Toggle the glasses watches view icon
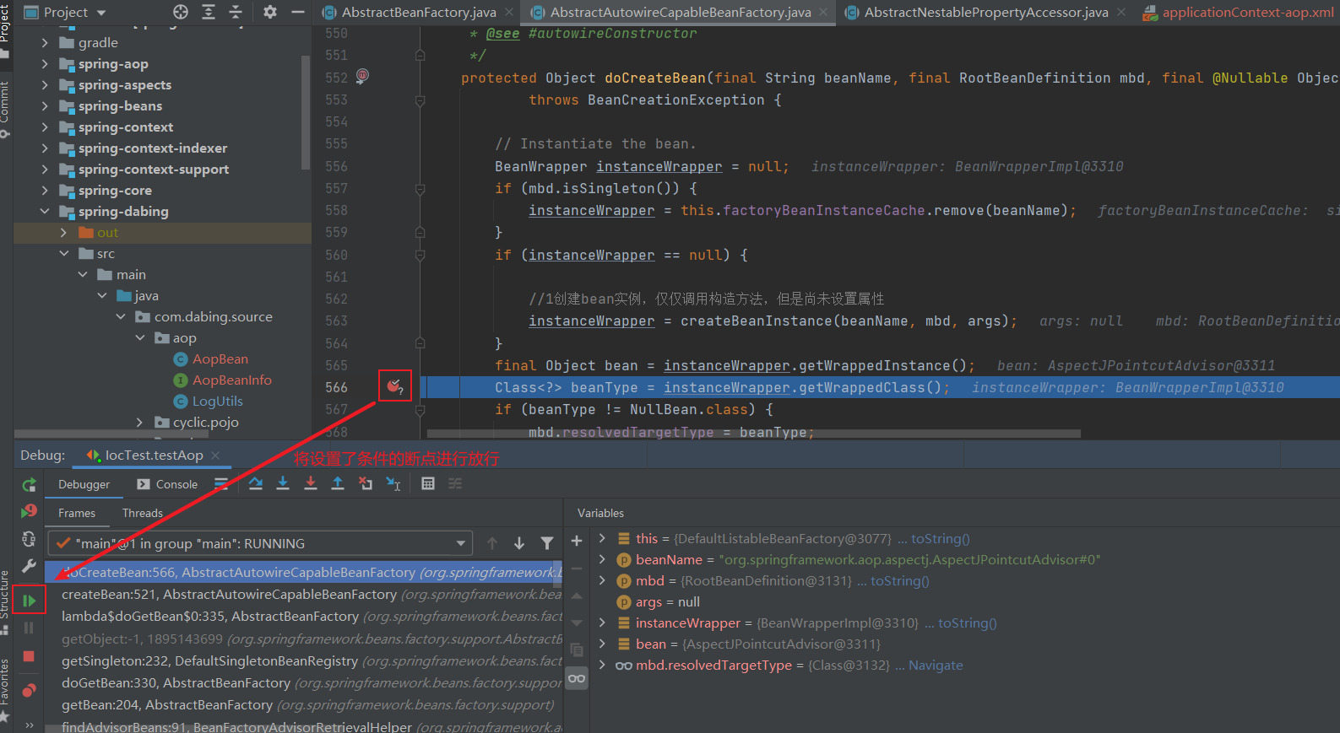Image resolution: width=1340 pixels, height=733 pixels. [x=577, y=678]
